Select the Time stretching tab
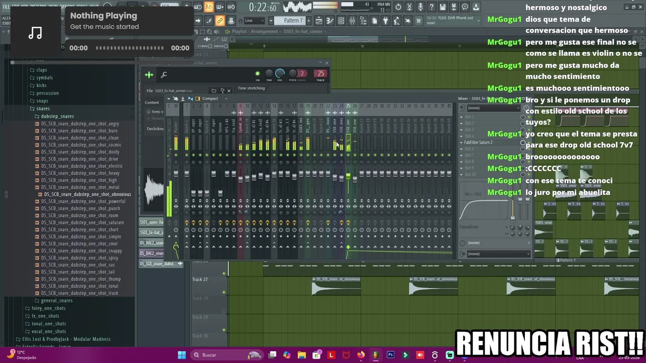 [x=251, y=88]
